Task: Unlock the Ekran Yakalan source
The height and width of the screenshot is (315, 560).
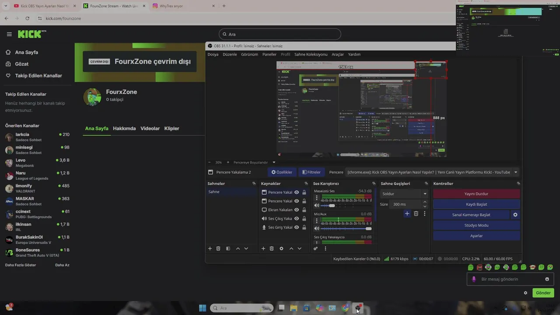Action: click(304, 210)
